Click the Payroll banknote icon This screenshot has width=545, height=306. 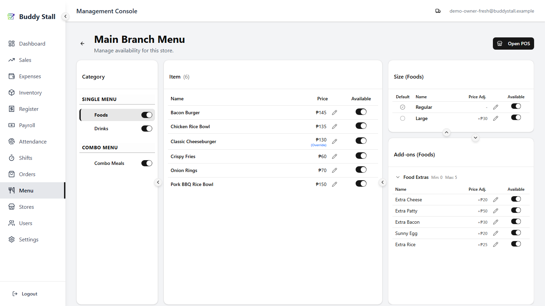point(12,125)
